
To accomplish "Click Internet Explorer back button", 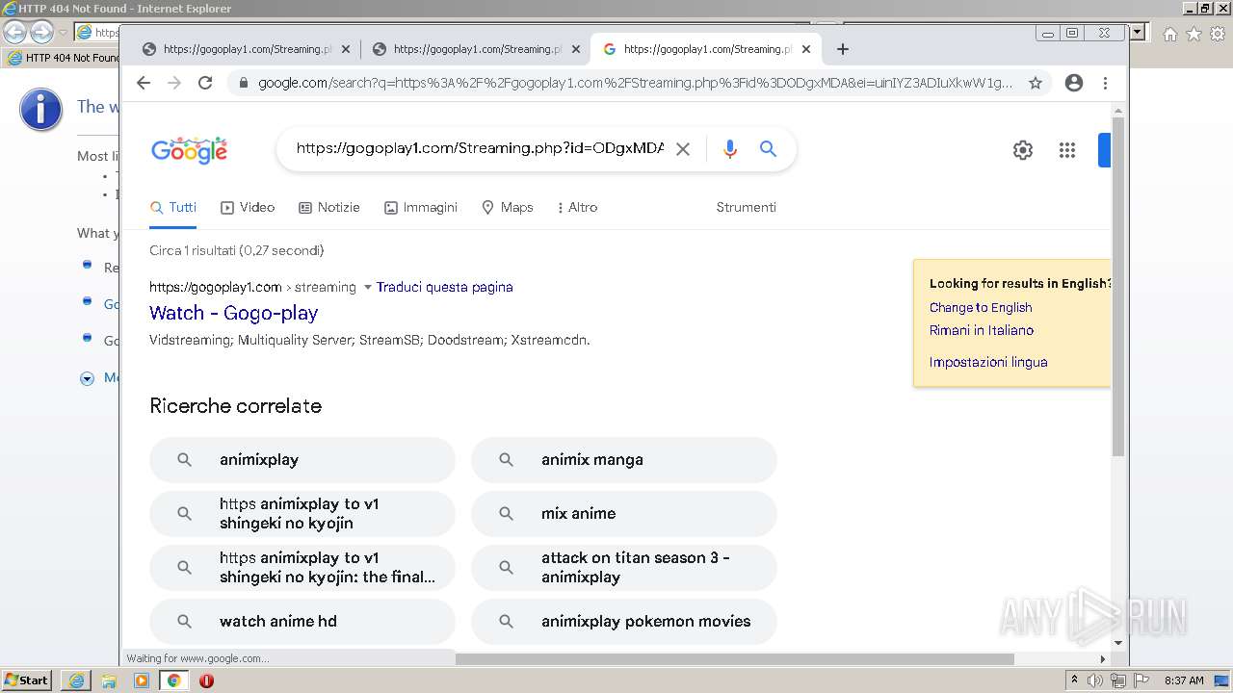I will coord(15,32).
